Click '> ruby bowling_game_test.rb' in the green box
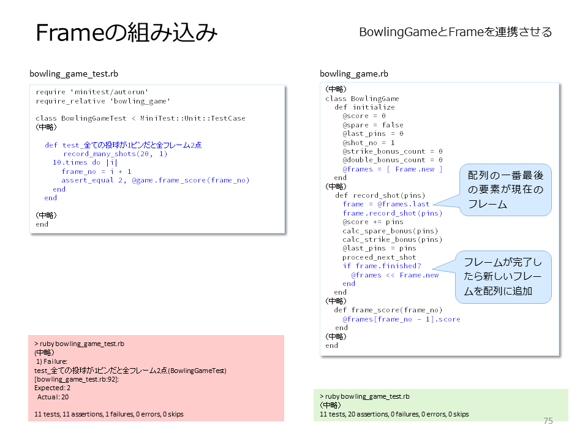Image resolution: width=588 pixels, height=441 pixels. [364, 396]
